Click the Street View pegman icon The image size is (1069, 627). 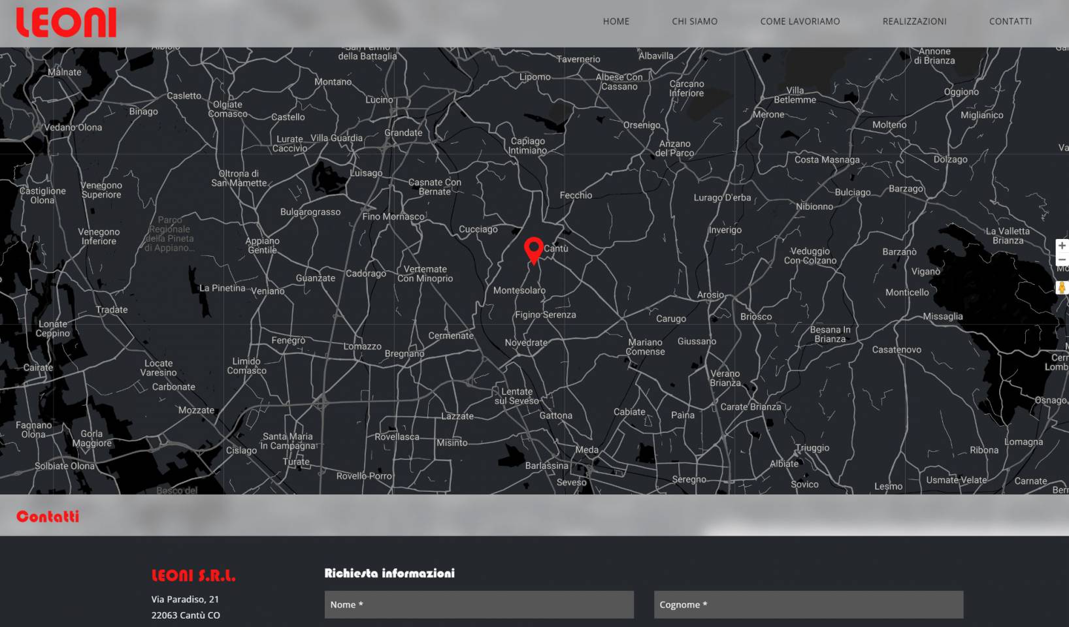point(1062,287)
